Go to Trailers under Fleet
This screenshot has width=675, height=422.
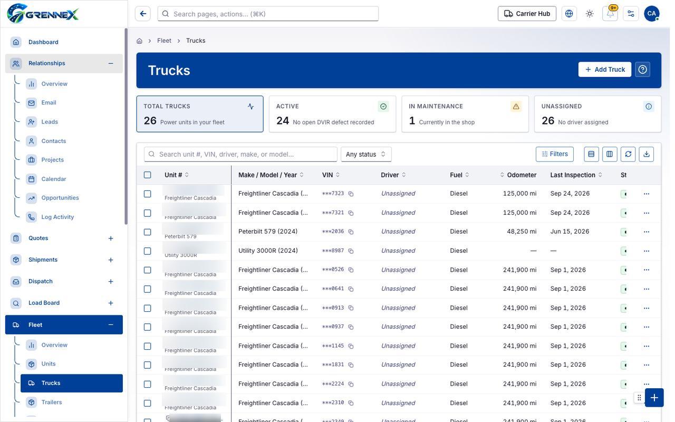click(x=72, y=402)
